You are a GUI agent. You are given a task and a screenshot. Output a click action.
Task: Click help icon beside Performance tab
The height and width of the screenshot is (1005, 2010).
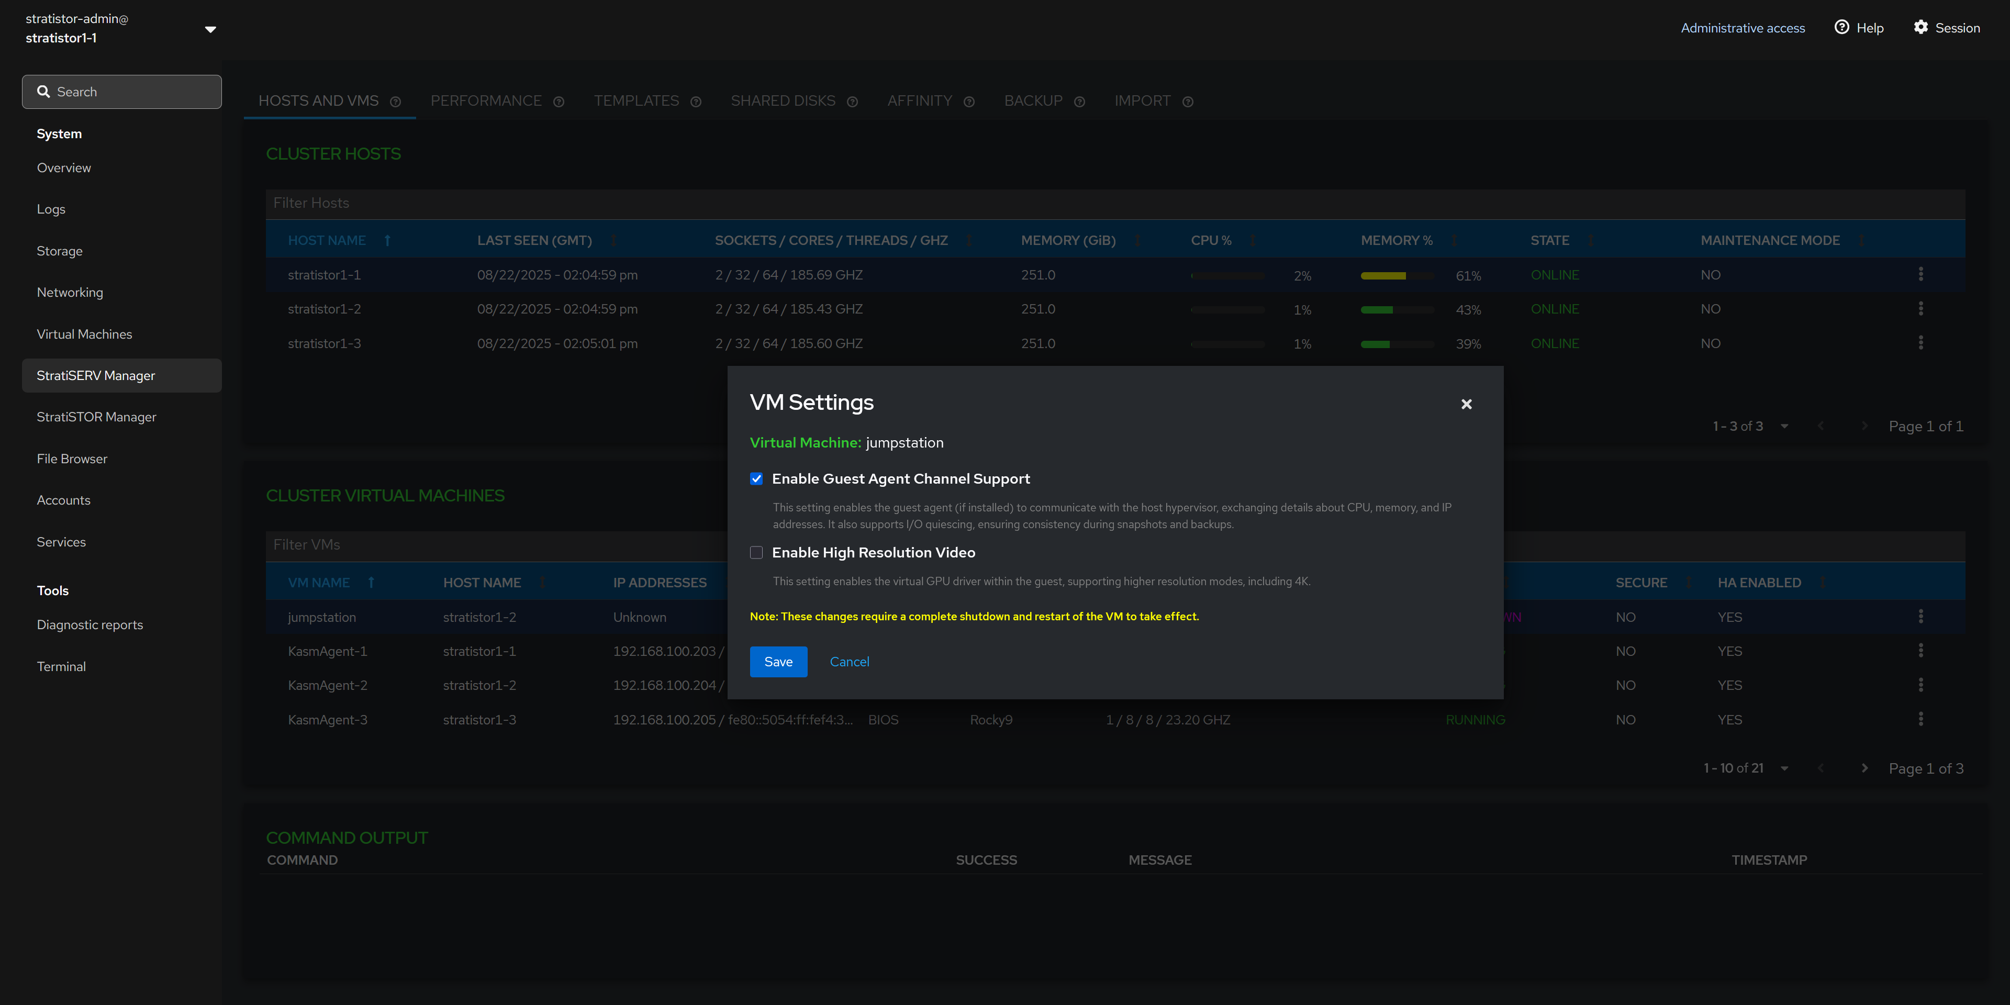(x=559, y=102)
